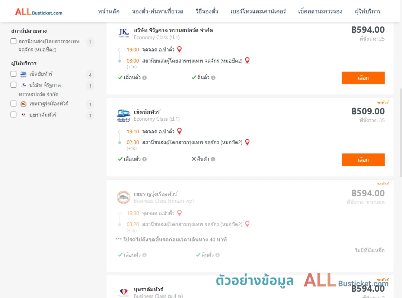Open เช็คสถานะการจอง in navigation
Viewport: 402px width, 298px height.
point(320,11)
